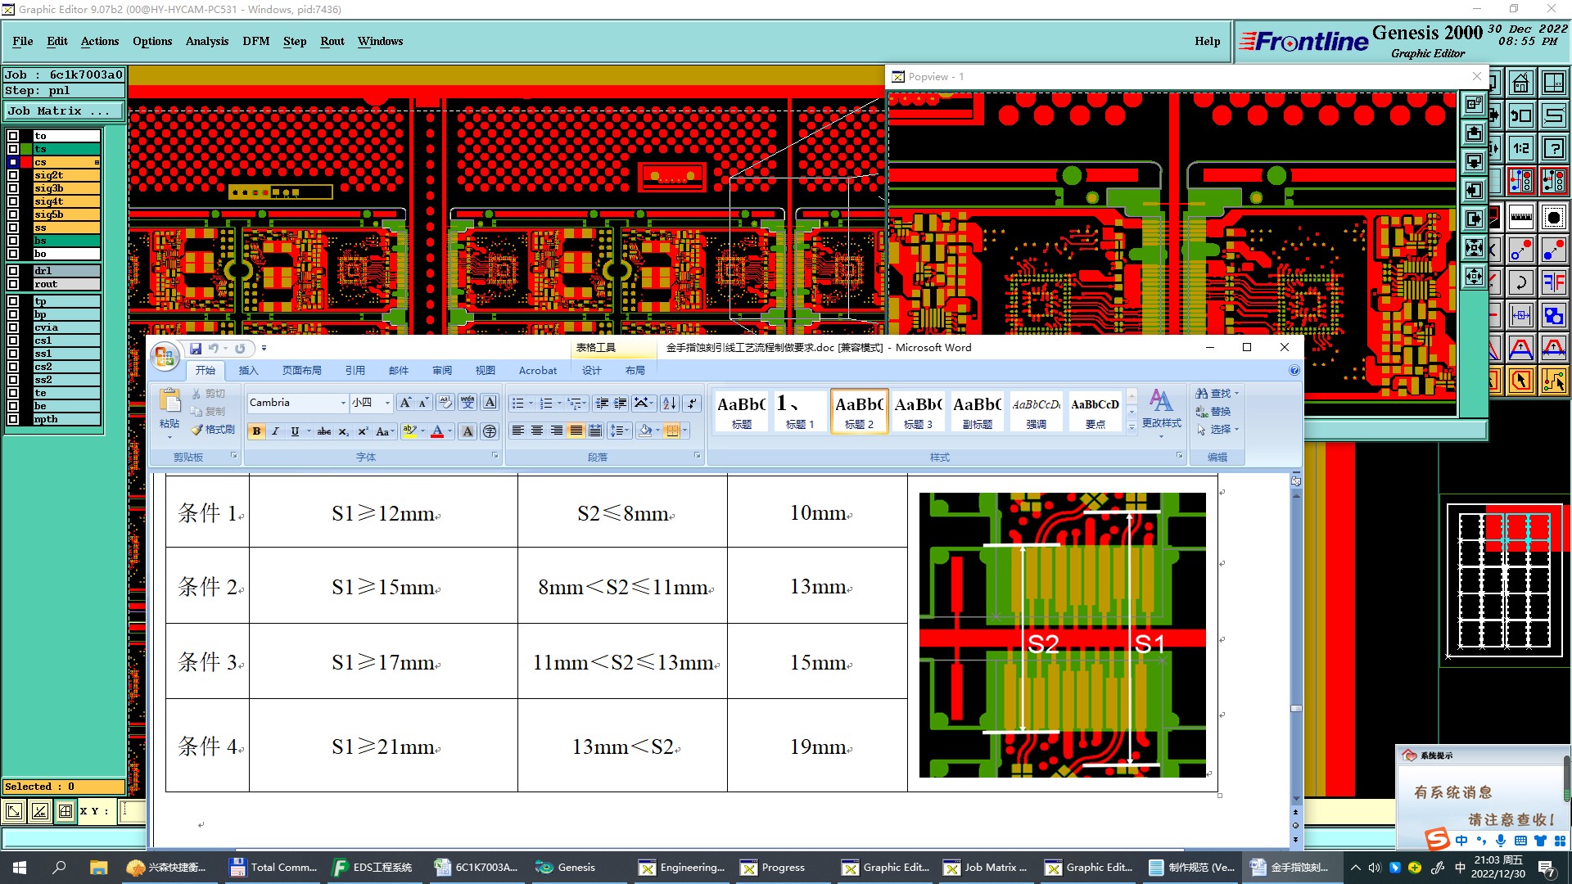The width and height of the screenshot is (1572, 884).
Task: Click the question mark query icon
Action: click(1553, 148)
